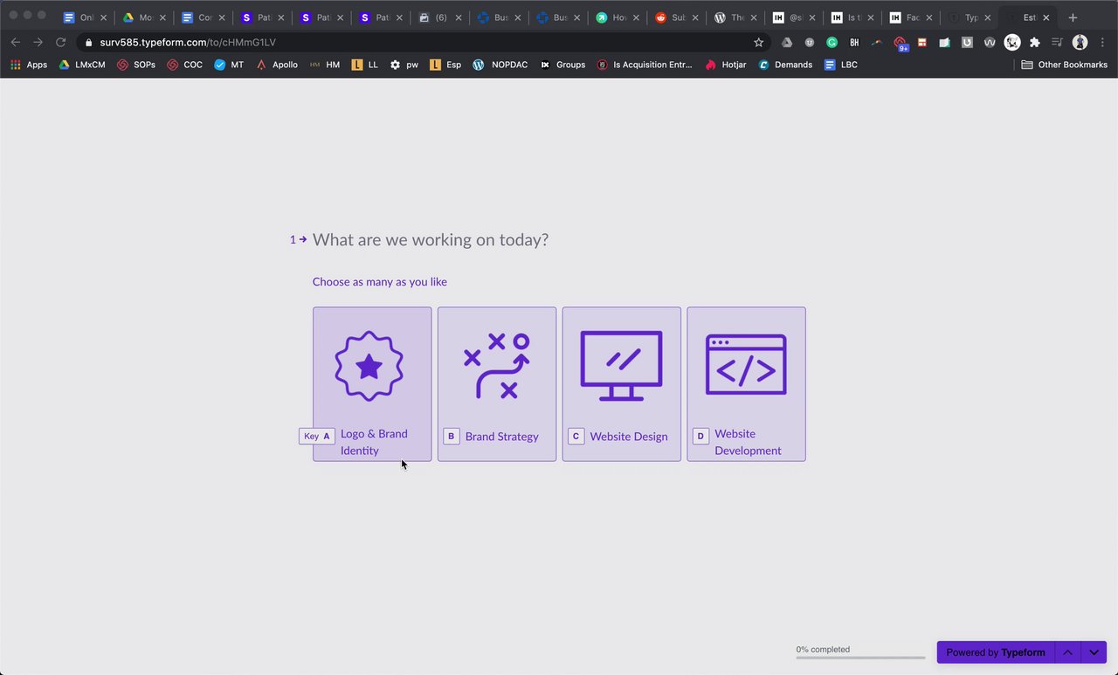
Task: Click the Brand Strategy playbook icon
Action: pos(497,366)
